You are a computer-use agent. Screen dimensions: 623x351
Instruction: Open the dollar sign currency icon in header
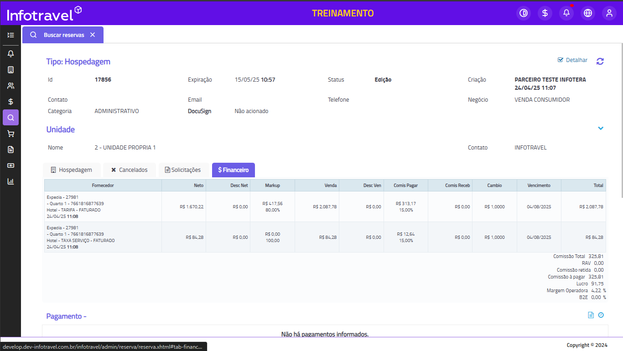[545, 13]
